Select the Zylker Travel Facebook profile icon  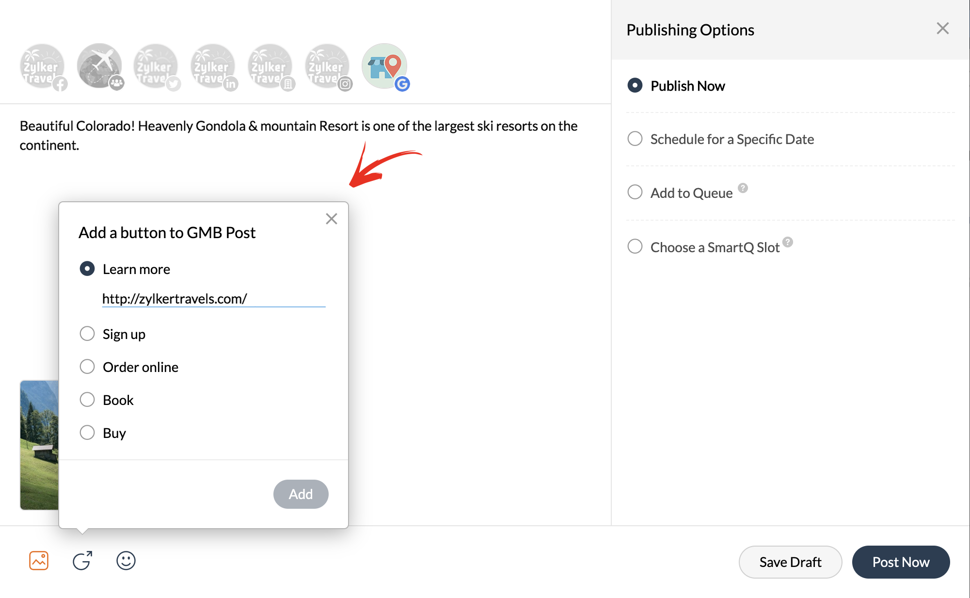[42, 66]
